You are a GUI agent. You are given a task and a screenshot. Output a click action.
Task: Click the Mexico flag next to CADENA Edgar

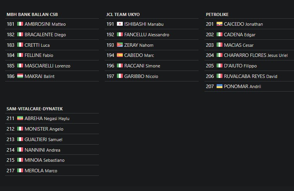click(x=219, y=34)
